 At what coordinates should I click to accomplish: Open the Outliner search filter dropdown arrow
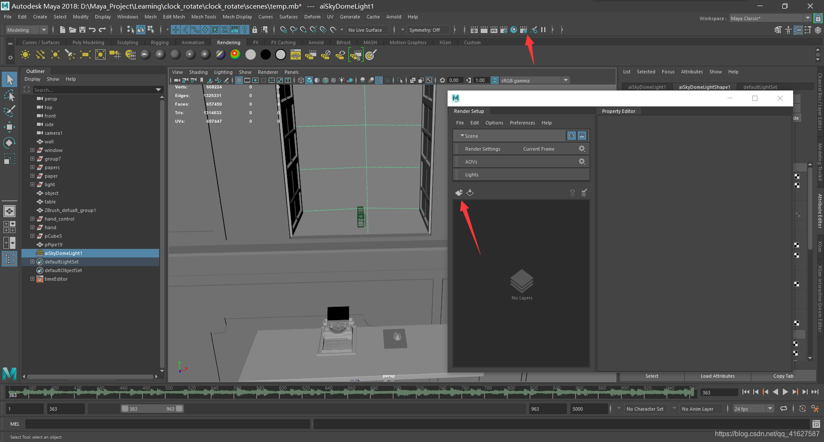[158, 90]
